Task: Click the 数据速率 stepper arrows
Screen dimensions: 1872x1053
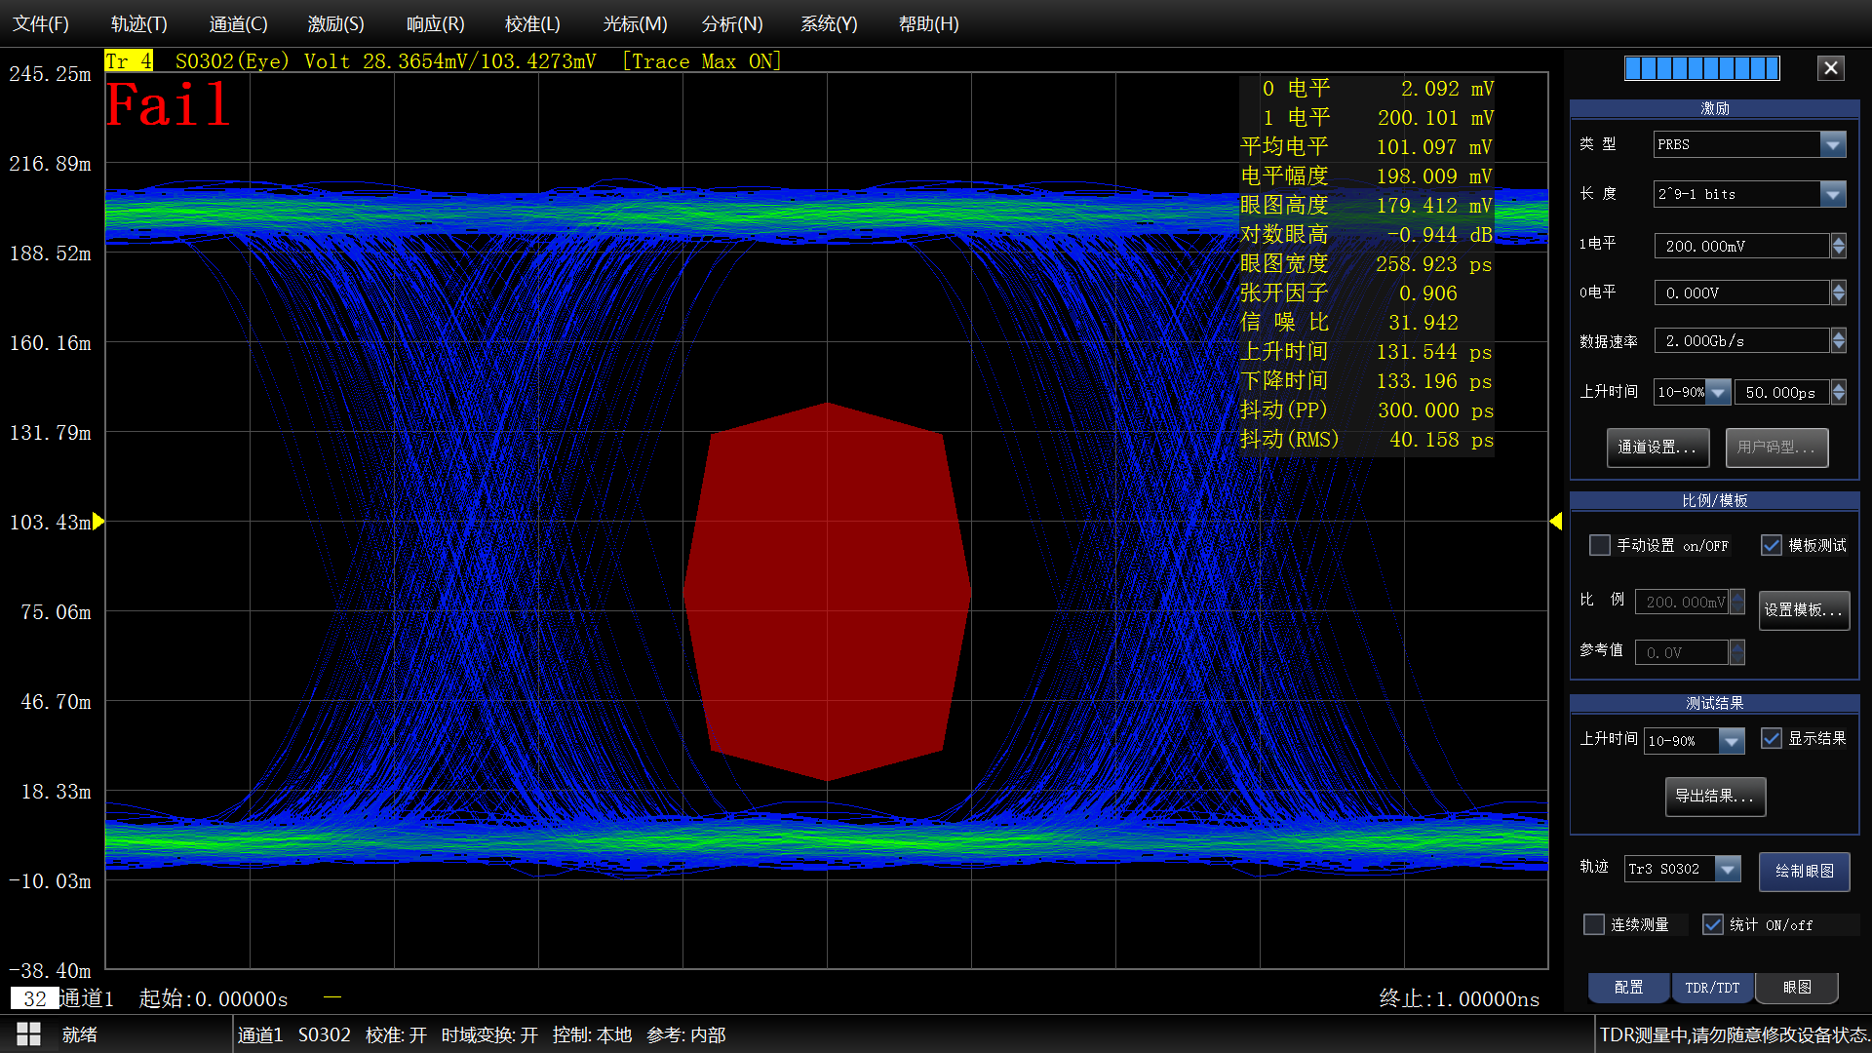Action: [1839, 340]
